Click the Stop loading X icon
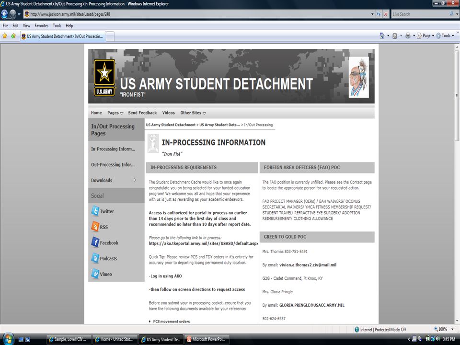 point(386,14)
